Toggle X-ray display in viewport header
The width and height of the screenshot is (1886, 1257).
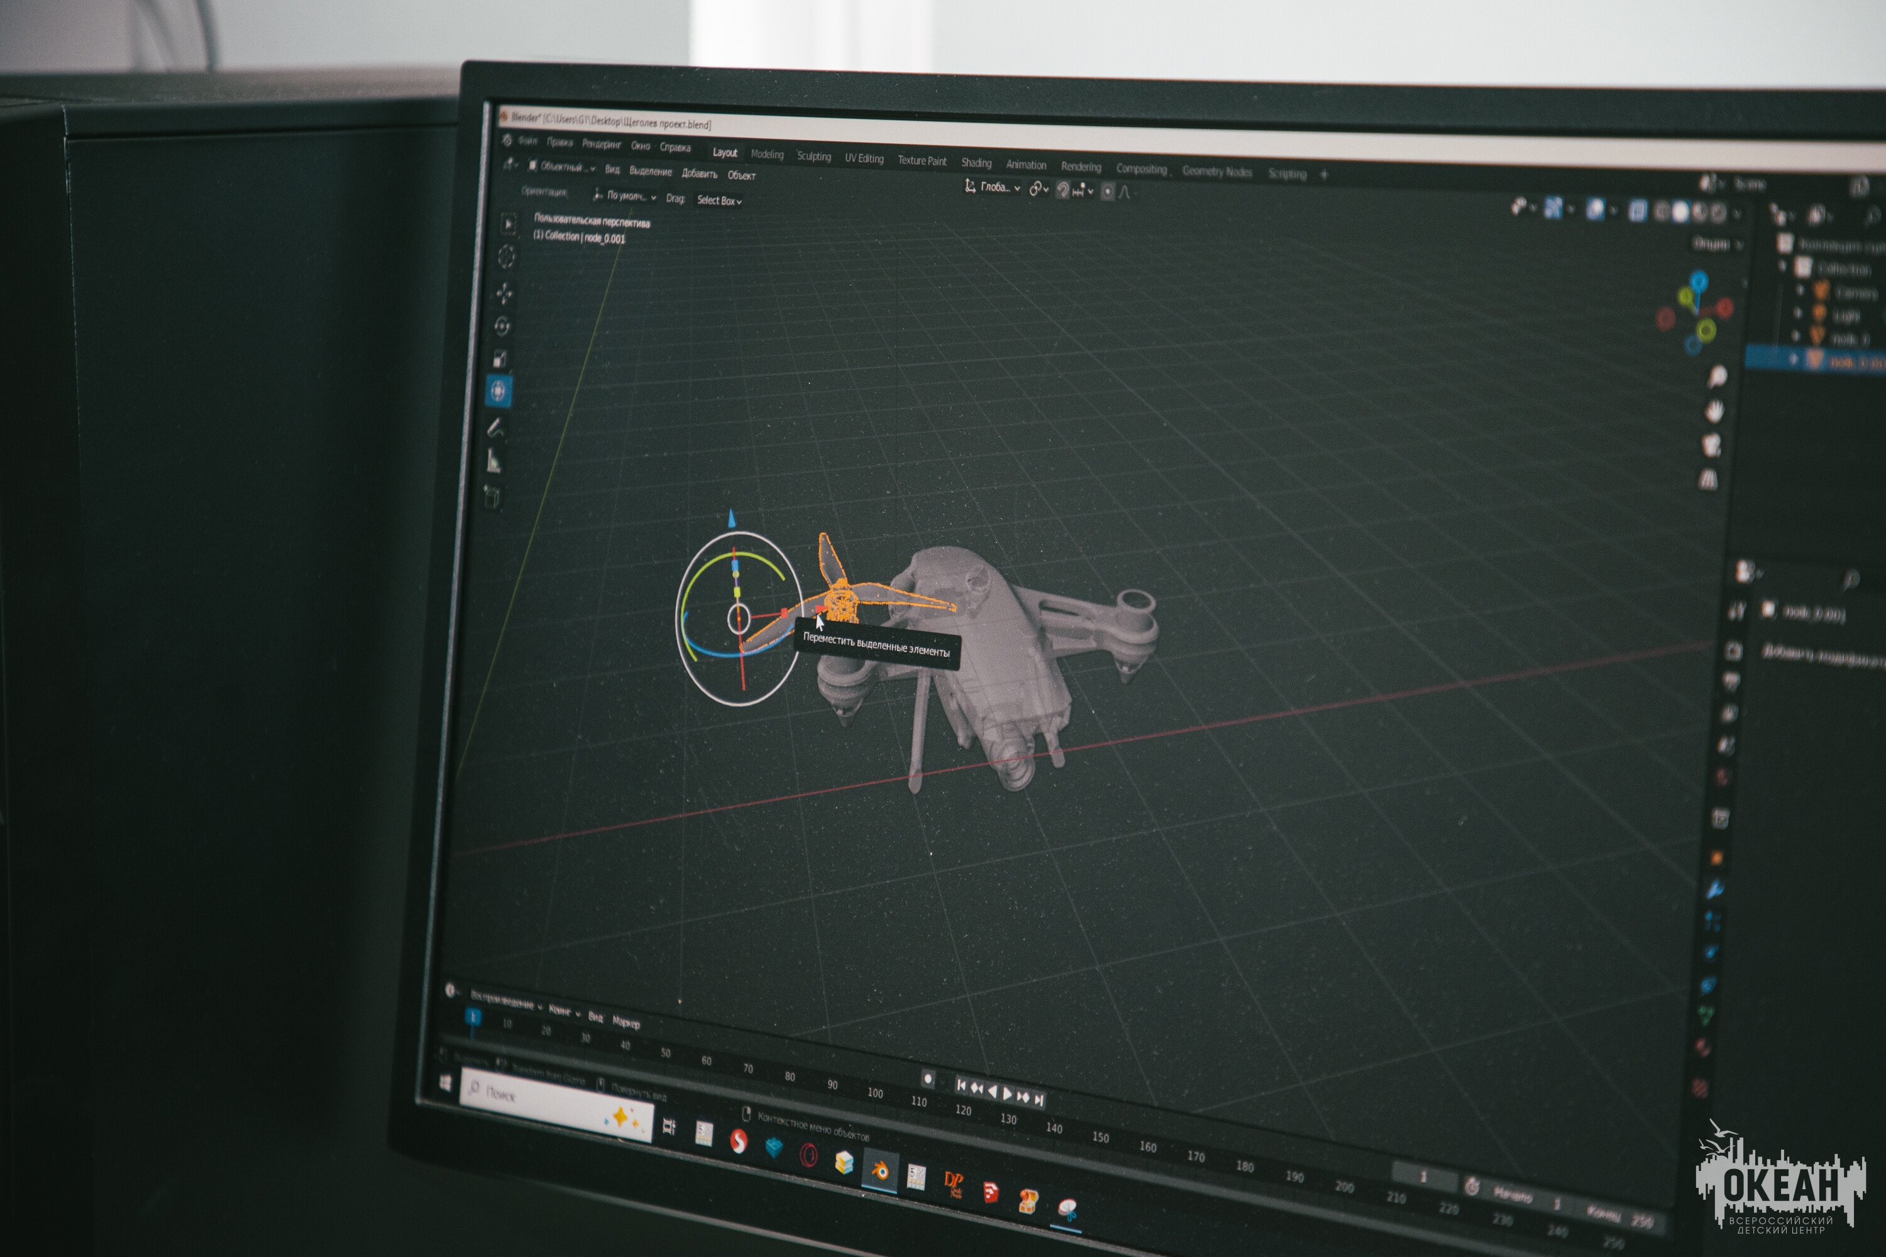tap(1638, 211)
